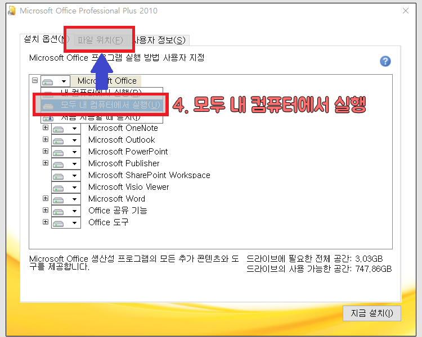Viewport: 422px width, 337px height.
Task: Close the Office 2010 installer window
Action: pos(406,11)
